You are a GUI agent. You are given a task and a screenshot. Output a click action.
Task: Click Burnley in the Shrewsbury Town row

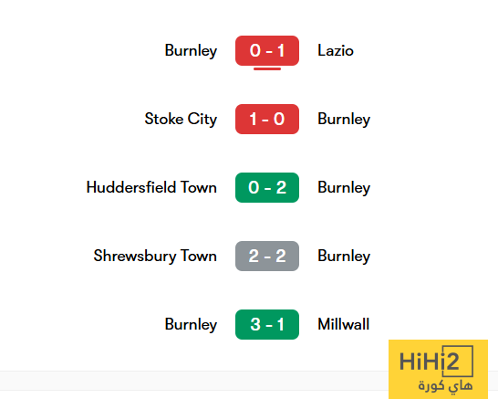pyautogui.click(x=344, y=257)
